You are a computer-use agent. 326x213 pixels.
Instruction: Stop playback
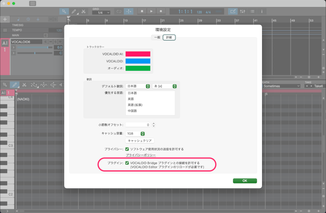(x=142, y=11)
